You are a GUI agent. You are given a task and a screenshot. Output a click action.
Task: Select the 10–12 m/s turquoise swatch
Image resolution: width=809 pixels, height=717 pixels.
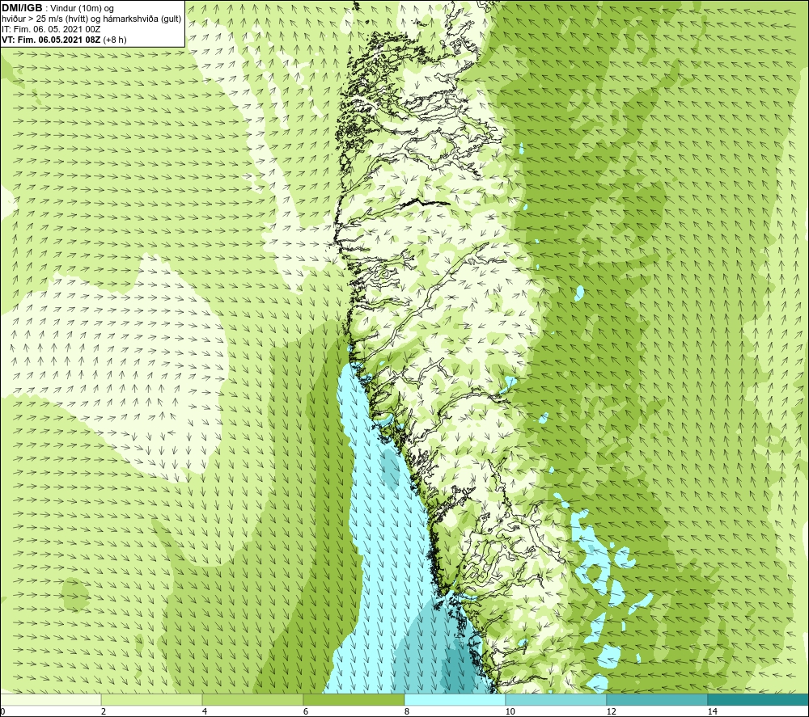point(557,699)
